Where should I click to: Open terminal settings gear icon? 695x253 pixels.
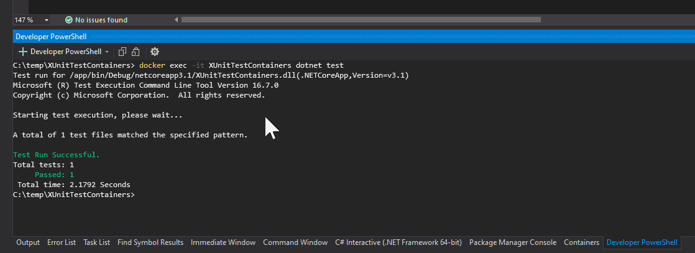[155, 52]
